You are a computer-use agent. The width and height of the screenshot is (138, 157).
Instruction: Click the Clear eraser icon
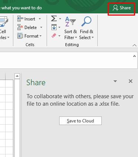[54, 36]
